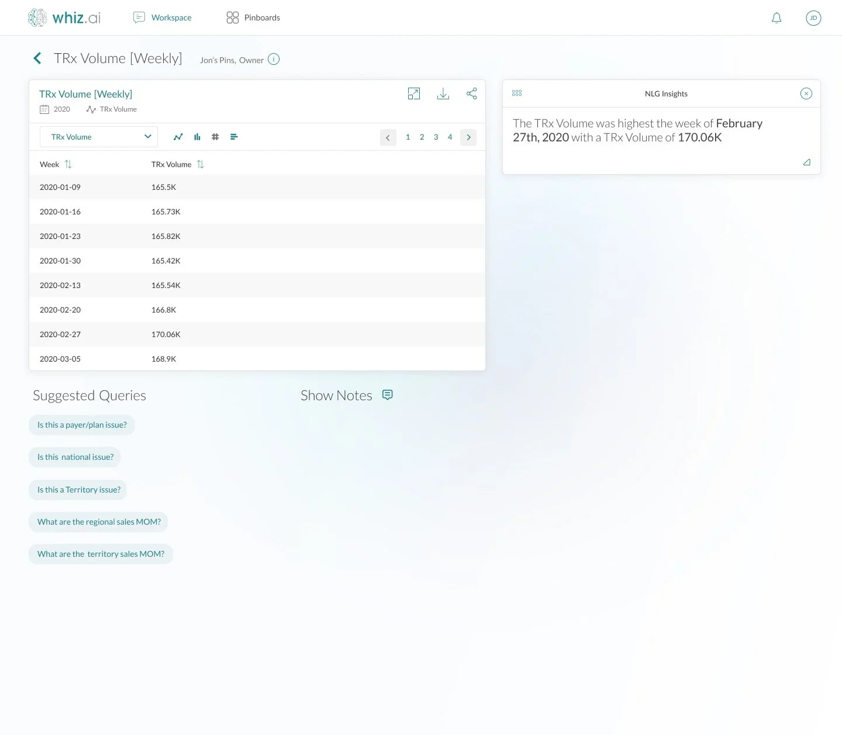
Task: Click the 2020-01-16 week cell
Action: coord(60,212)
